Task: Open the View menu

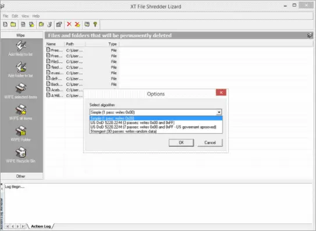Action: (25, 16)
